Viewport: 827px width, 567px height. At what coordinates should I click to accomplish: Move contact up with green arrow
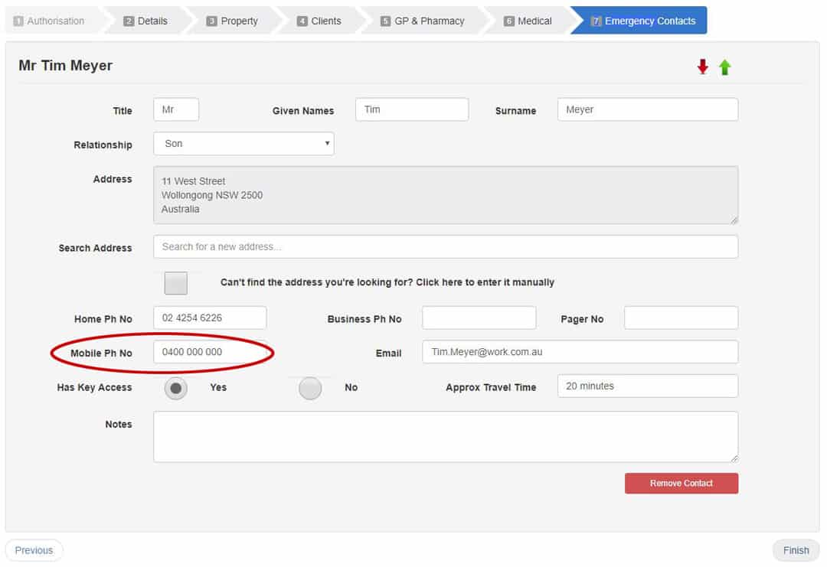(x=724, y=67)
